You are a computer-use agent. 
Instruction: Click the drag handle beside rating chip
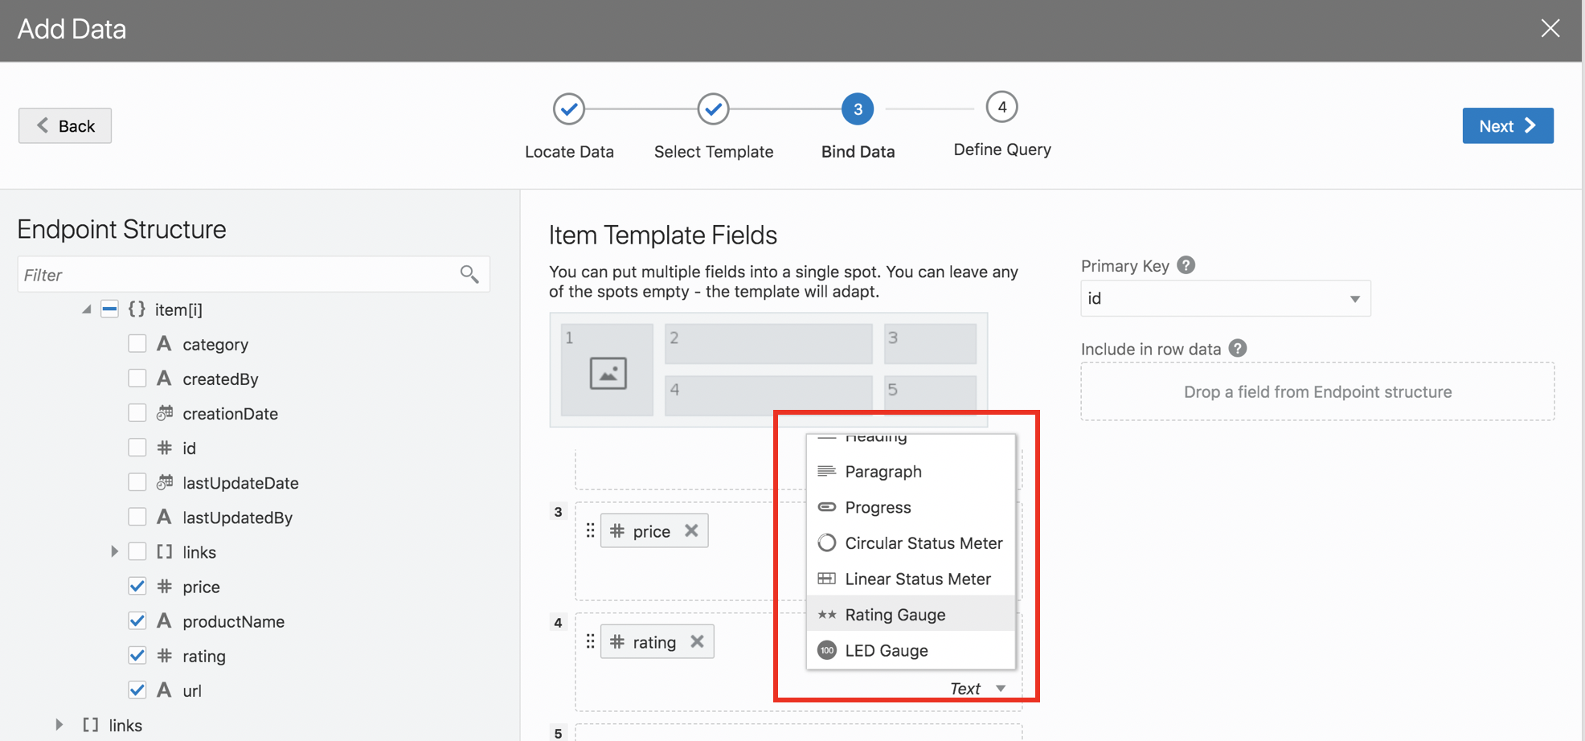click(590, 641)
